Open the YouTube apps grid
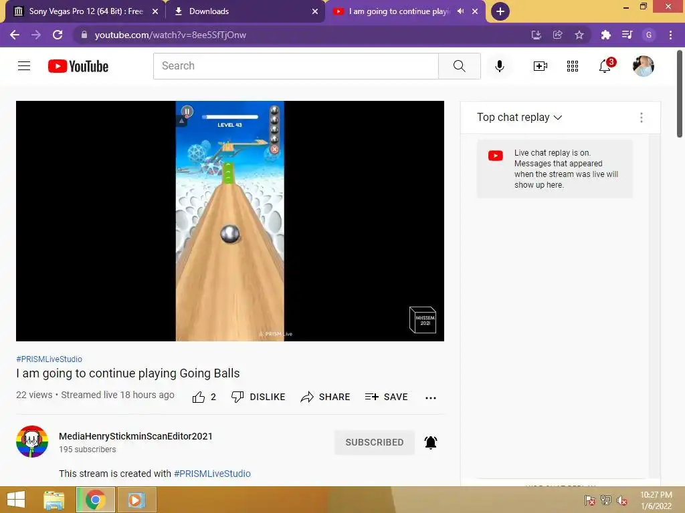 (573, 66)
